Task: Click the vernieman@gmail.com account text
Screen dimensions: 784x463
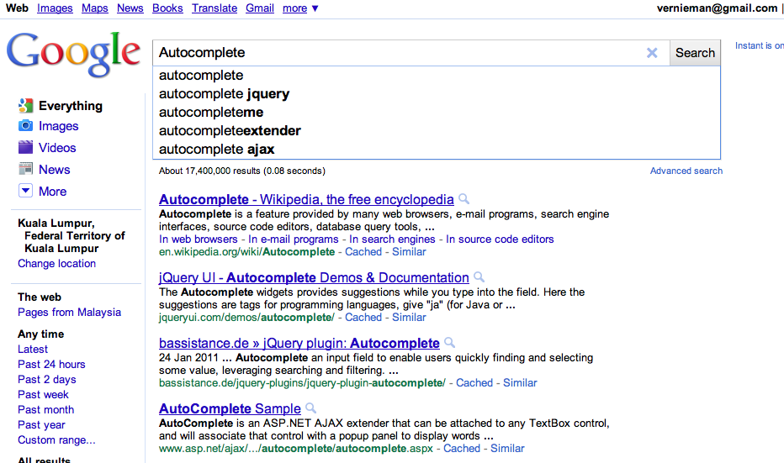Action: [x=717, y=8]
